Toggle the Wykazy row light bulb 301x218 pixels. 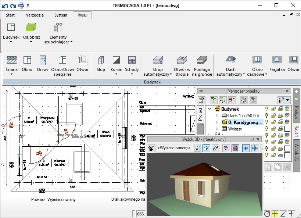pyautogui.click(x=266, y=129)
